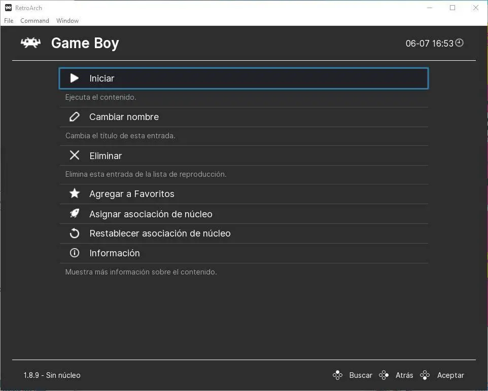Click the Aceptar label in the footer

[450, 375]
